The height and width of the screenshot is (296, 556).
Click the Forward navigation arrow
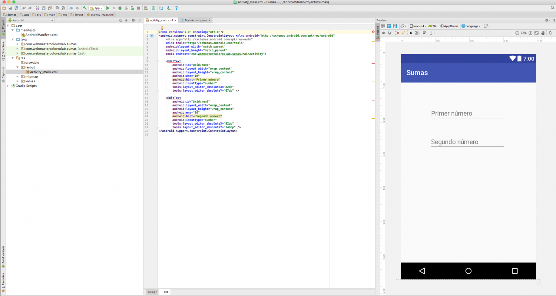click(x=77, y=8)
